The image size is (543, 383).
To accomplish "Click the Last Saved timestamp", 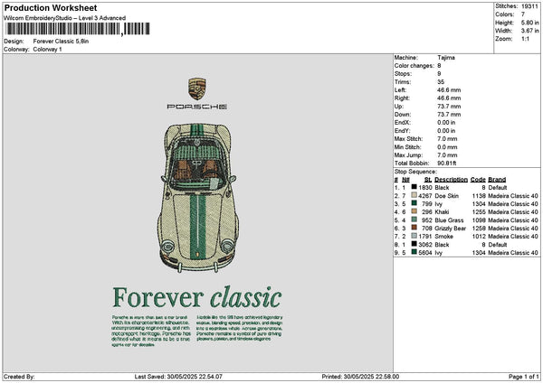I will tap(178, 377).
